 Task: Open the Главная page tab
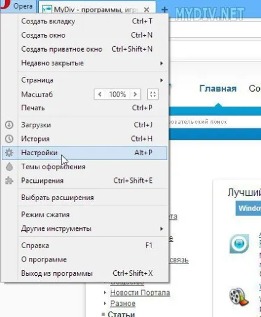(x=218, y=89)
